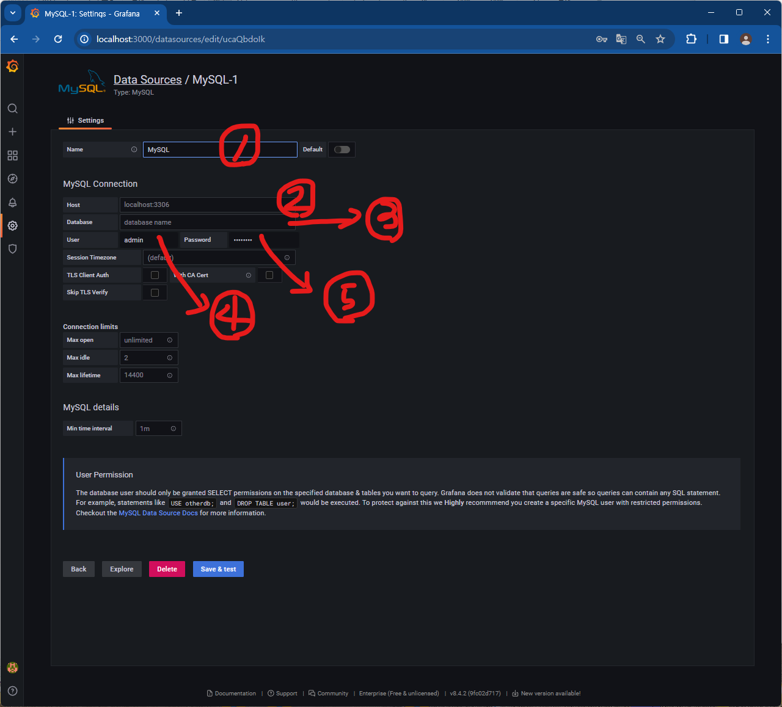Open the Enterprise (Free & unlicensed) link

click(399, 694)
